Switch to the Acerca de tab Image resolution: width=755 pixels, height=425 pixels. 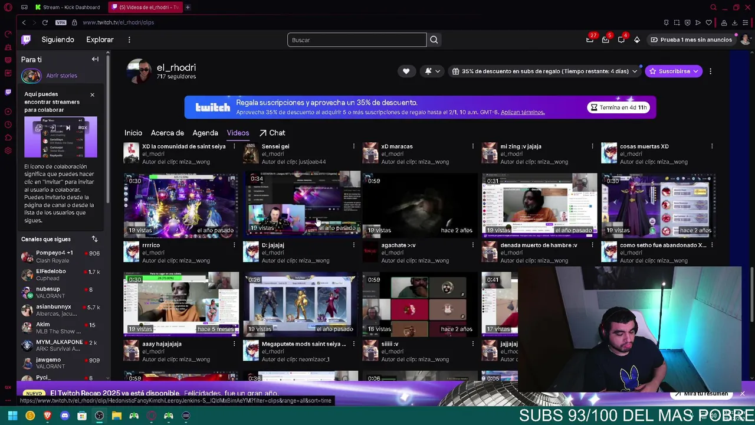pyautogui.click(x=168, y=133)
